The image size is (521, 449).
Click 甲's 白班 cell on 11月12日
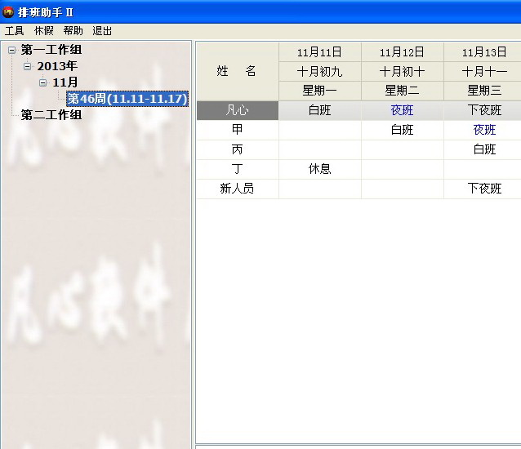point(402,130)
